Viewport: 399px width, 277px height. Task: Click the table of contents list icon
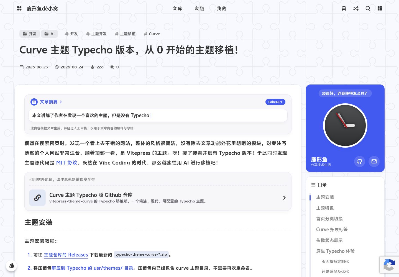point(313,185)
